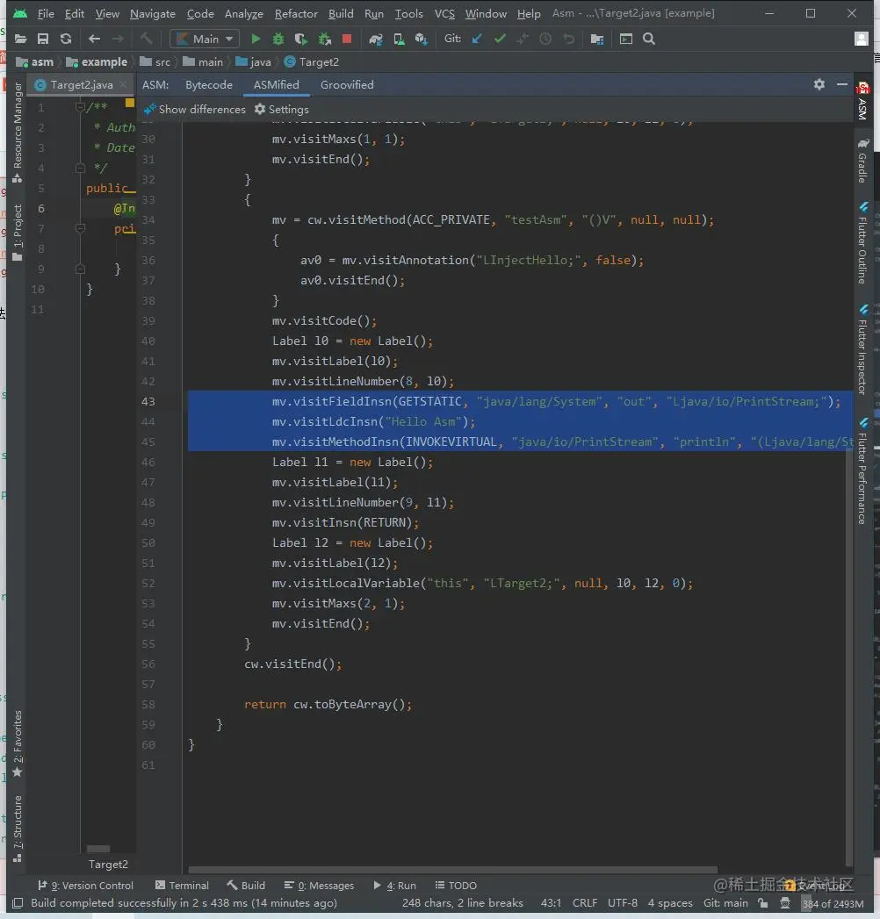Open the Build tool window
Viewport: 880px width, 919px height.
246,886
